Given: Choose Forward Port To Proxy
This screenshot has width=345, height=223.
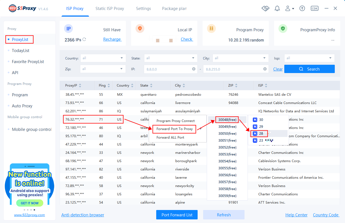Looking at the screenshot, I should (174, 129).
